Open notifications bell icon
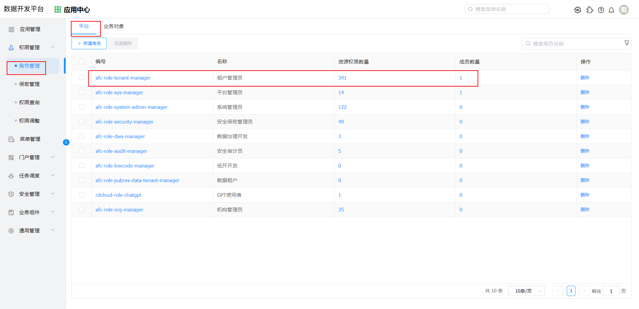 pos(611,10)
